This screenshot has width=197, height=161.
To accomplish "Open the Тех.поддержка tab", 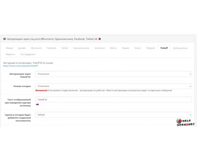I will click(x=28, y=54).
